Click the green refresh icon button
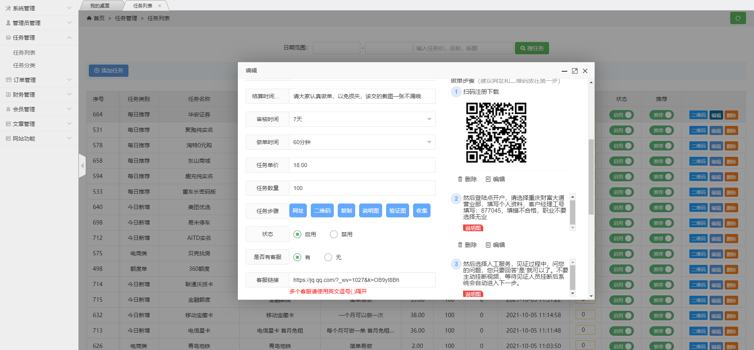The height and width of the screenshot is (350, 754). tap(738, 18)
